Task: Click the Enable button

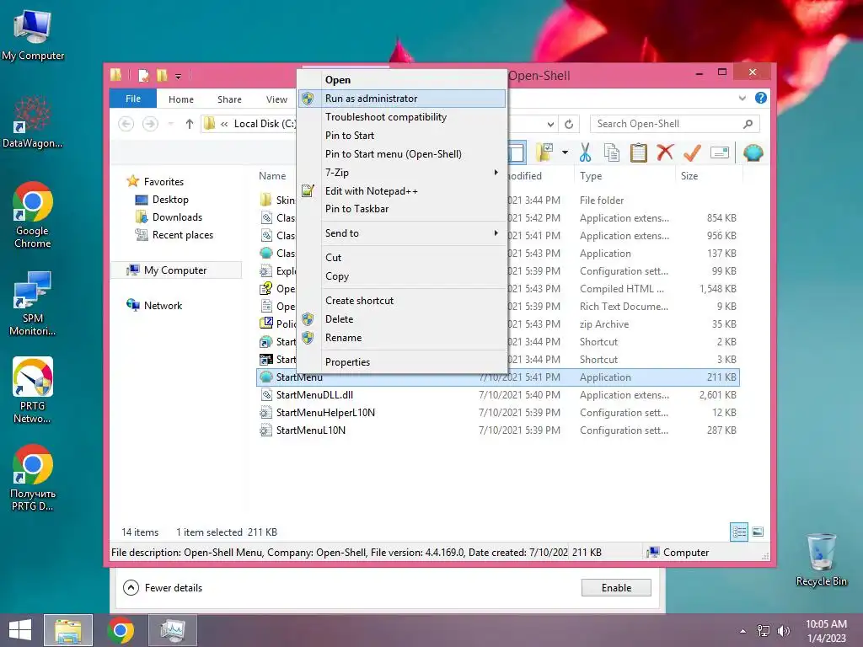Action: tap(616, 587)
